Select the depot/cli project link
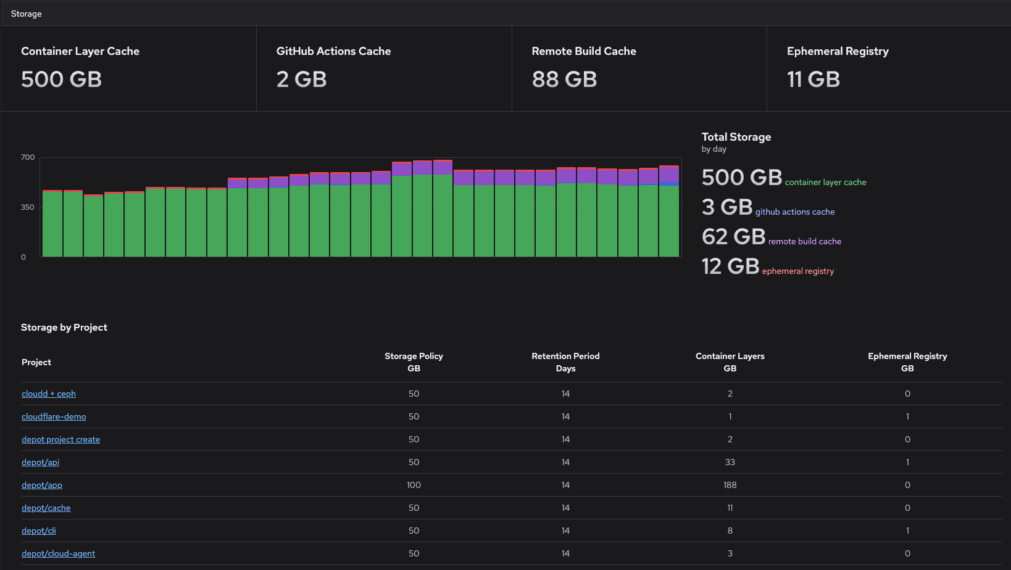 (38, 531)
